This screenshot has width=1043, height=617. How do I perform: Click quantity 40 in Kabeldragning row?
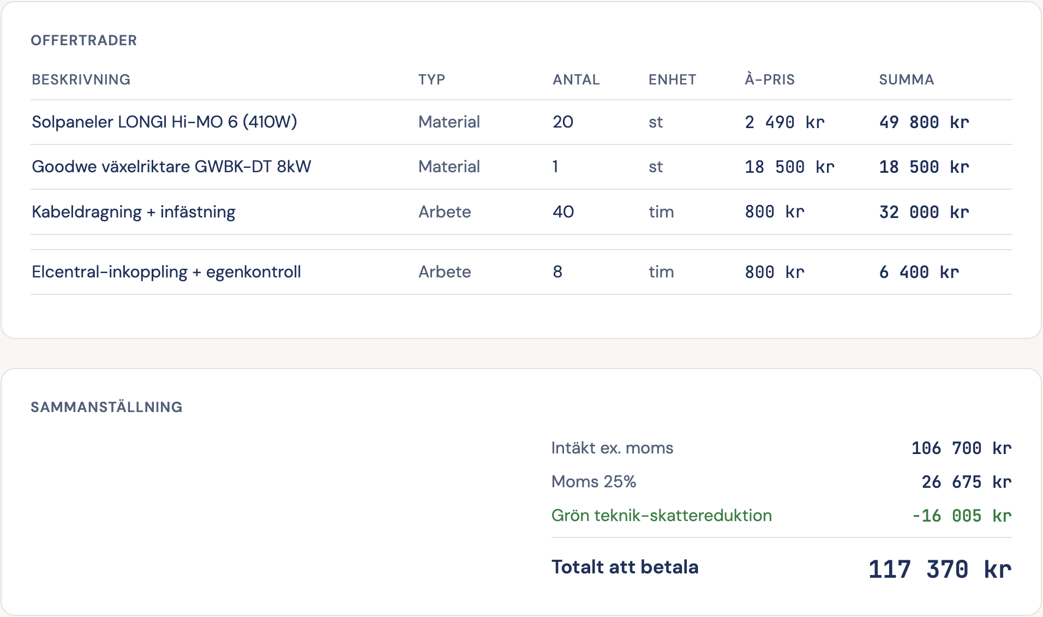[564, 211]
